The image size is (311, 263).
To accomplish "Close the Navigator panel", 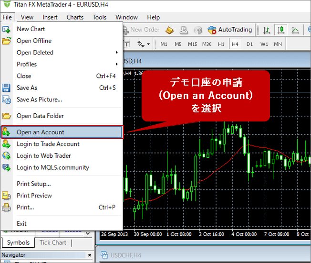I will [x=90, y=255].
